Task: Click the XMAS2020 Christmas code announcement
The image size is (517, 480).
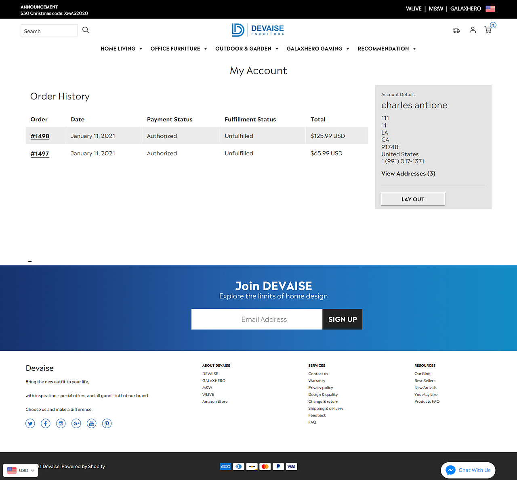Action: [54, 13]
